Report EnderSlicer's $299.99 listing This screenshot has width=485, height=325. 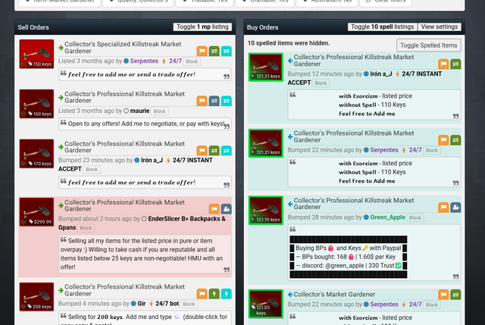click(214, 209)
